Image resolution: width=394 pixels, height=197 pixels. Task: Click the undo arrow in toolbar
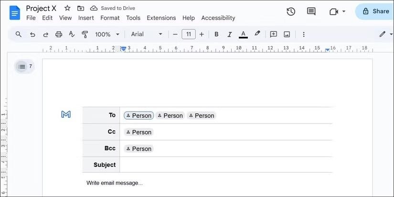(32, 34)
